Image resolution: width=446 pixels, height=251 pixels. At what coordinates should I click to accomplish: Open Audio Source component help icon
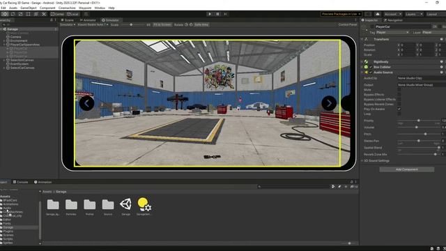[x=441, y=73]
